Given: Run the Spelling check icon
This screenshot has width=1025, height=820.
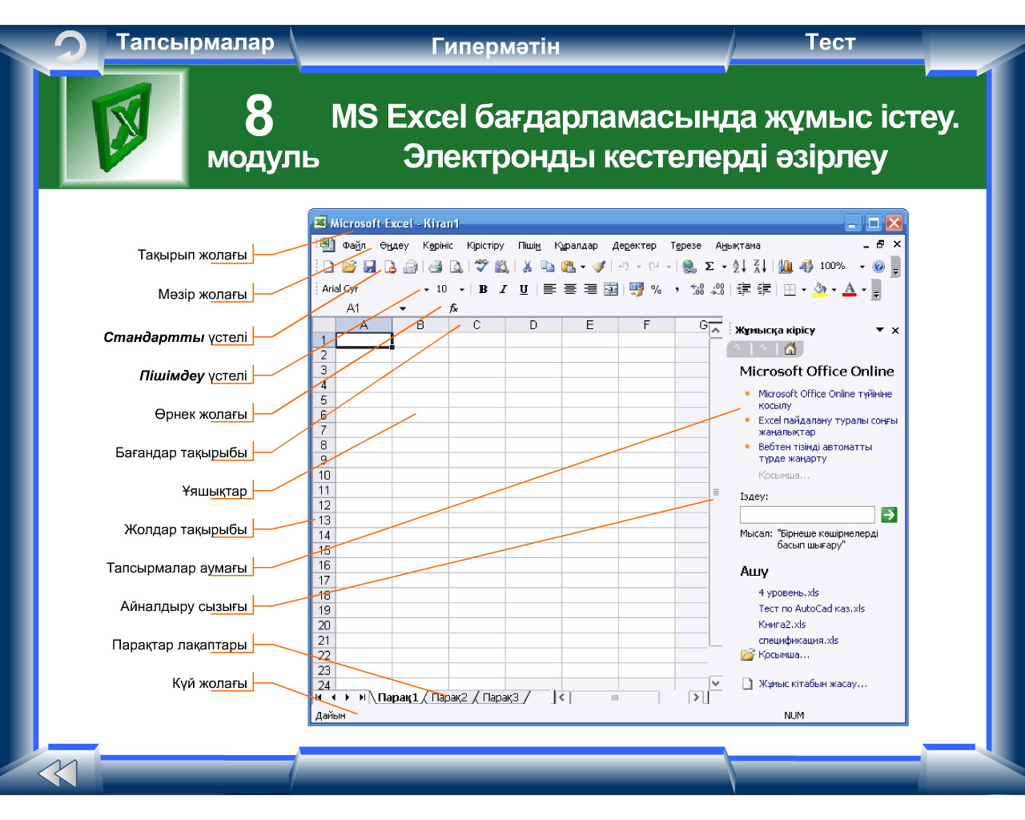Looking at the screenshot, I should click(481, 266).
